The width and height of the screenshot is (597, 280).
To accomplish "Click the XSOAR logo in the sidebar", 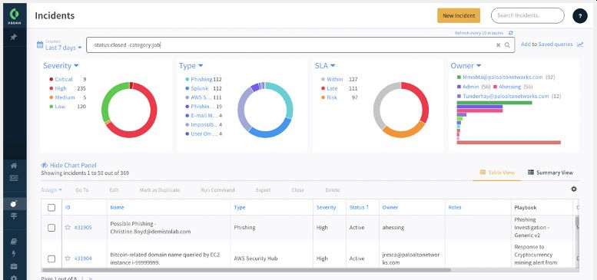I will (x=15, y=16).
